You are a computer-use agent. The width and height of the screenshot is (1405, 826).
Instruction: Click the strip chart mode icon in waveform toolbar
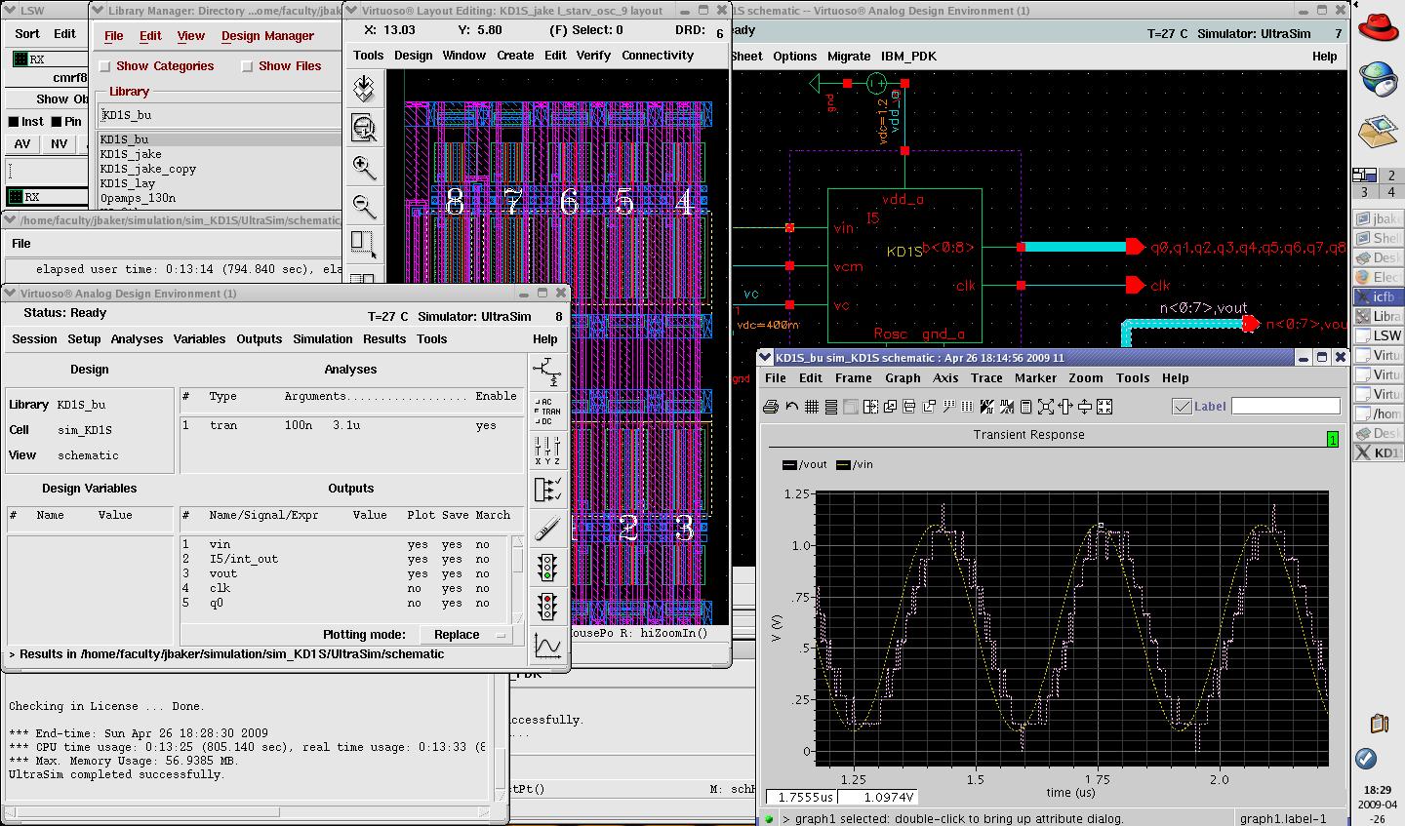pos(831,407)
